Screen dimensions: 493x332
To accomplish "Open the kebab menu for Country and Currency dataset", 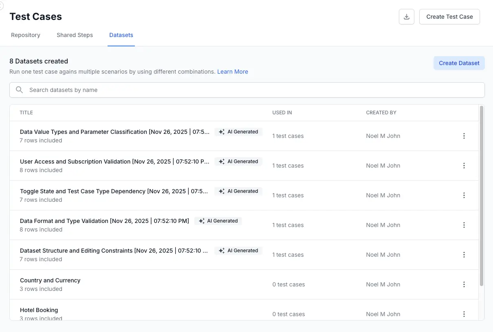I will 464,284.
